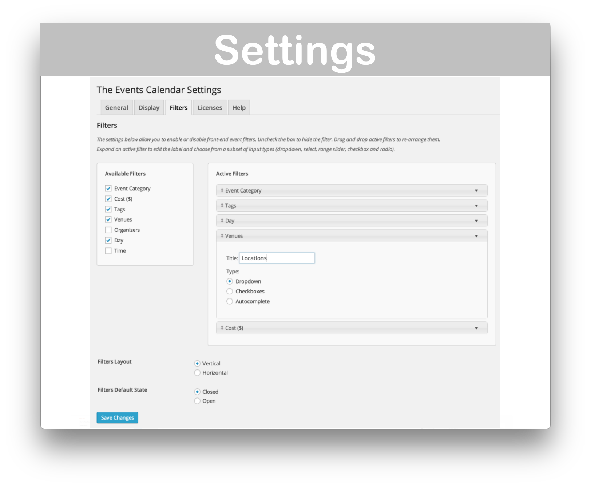This screenshot has height=487, width=591.
Task: Set Filters Layout to Horizontal
Action: pyautogui.click(x=197, y=373)
